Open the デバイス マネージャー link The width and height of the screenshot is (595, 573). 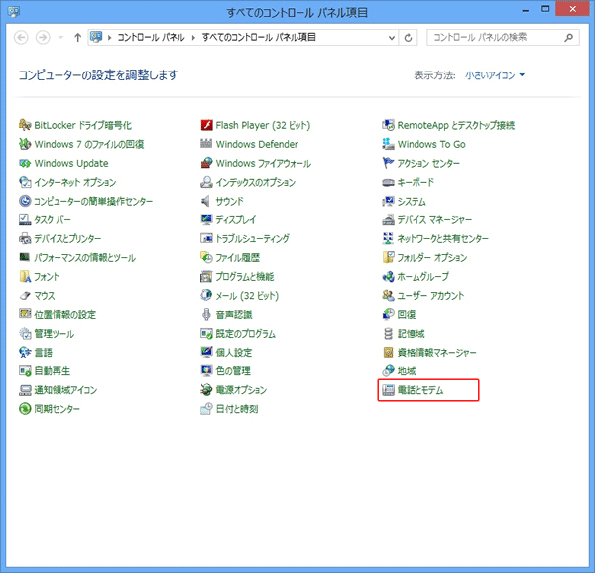click(x=434, y=219)
